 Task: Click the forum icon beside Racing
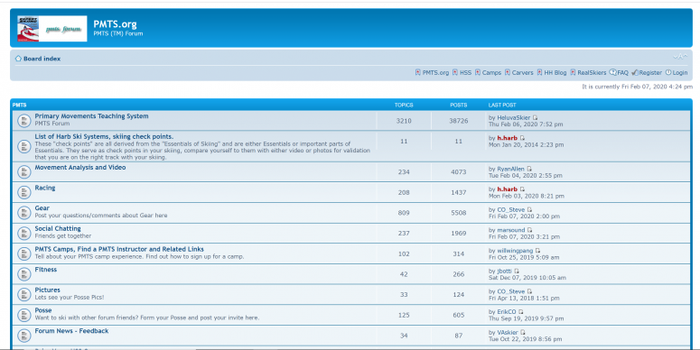tap(24, 192)
